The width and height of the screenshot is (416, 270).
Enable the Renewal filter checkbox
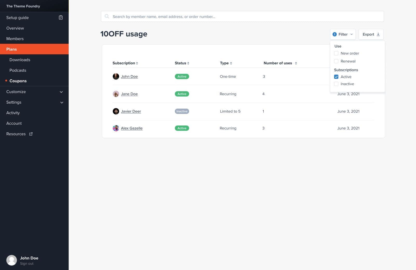point(336,61)
